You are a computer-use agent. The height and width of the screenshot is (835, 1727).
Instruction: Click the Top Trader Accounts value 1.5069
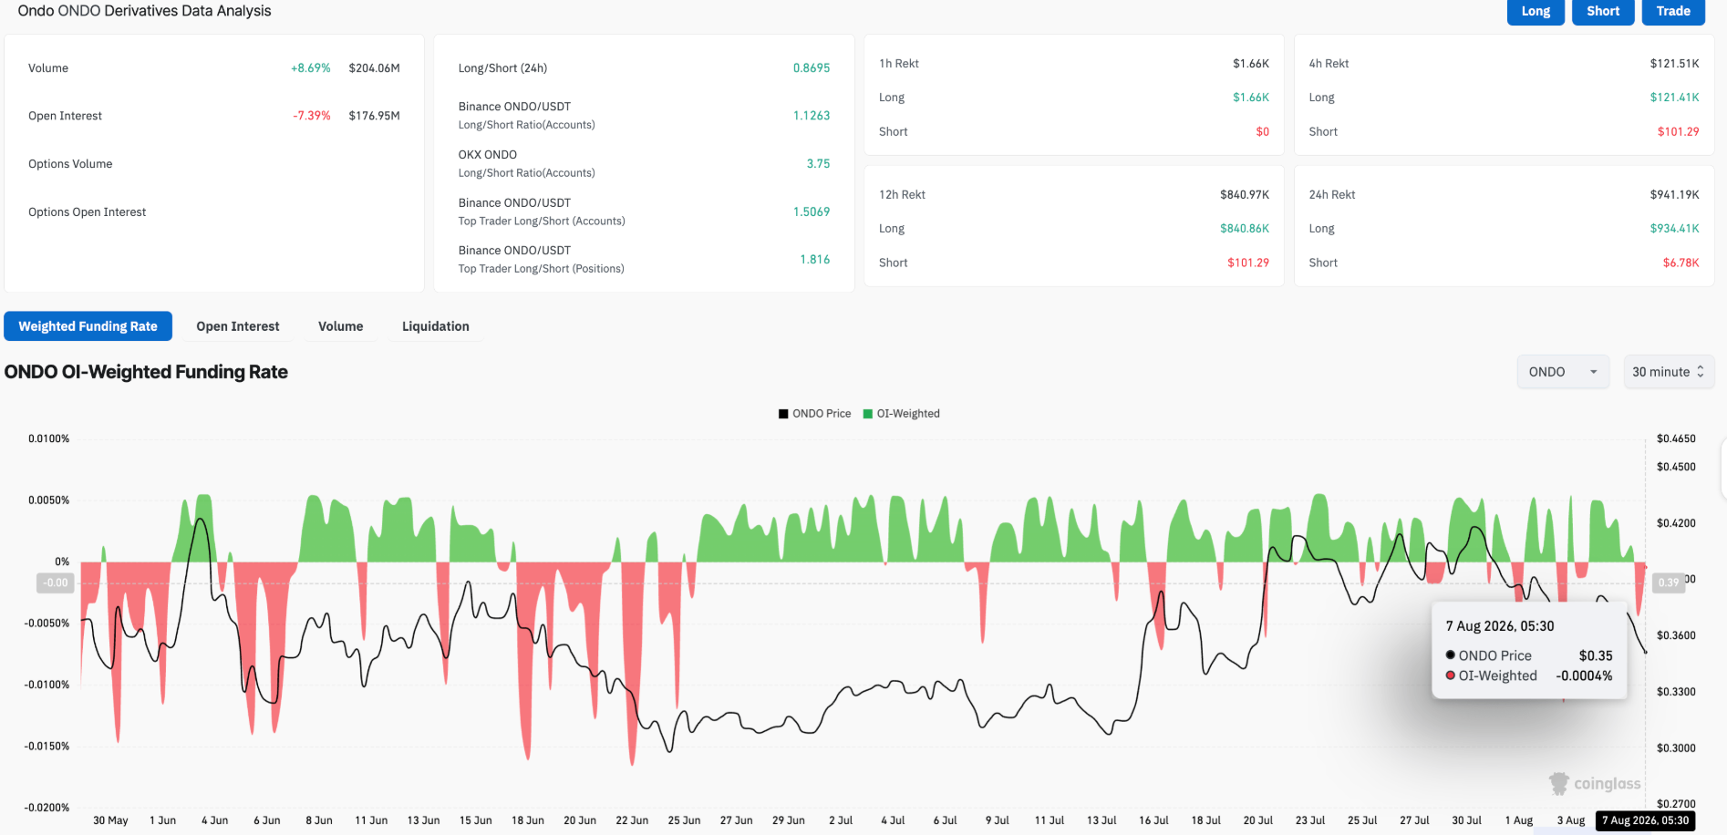point(812,212)
